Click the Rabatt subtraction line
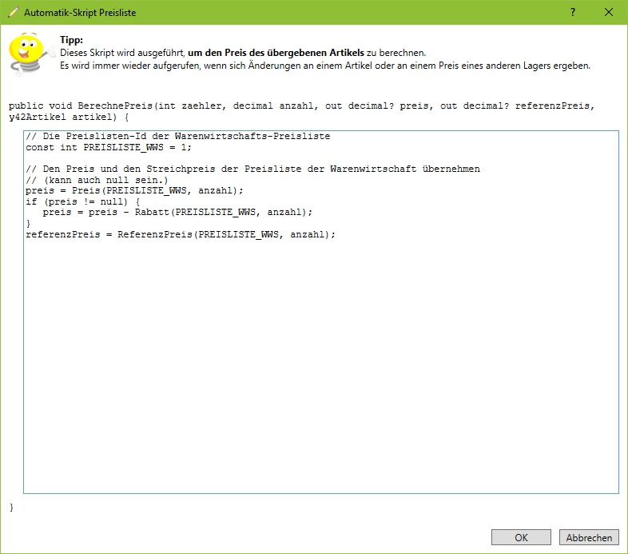 [x=177, y=213]
